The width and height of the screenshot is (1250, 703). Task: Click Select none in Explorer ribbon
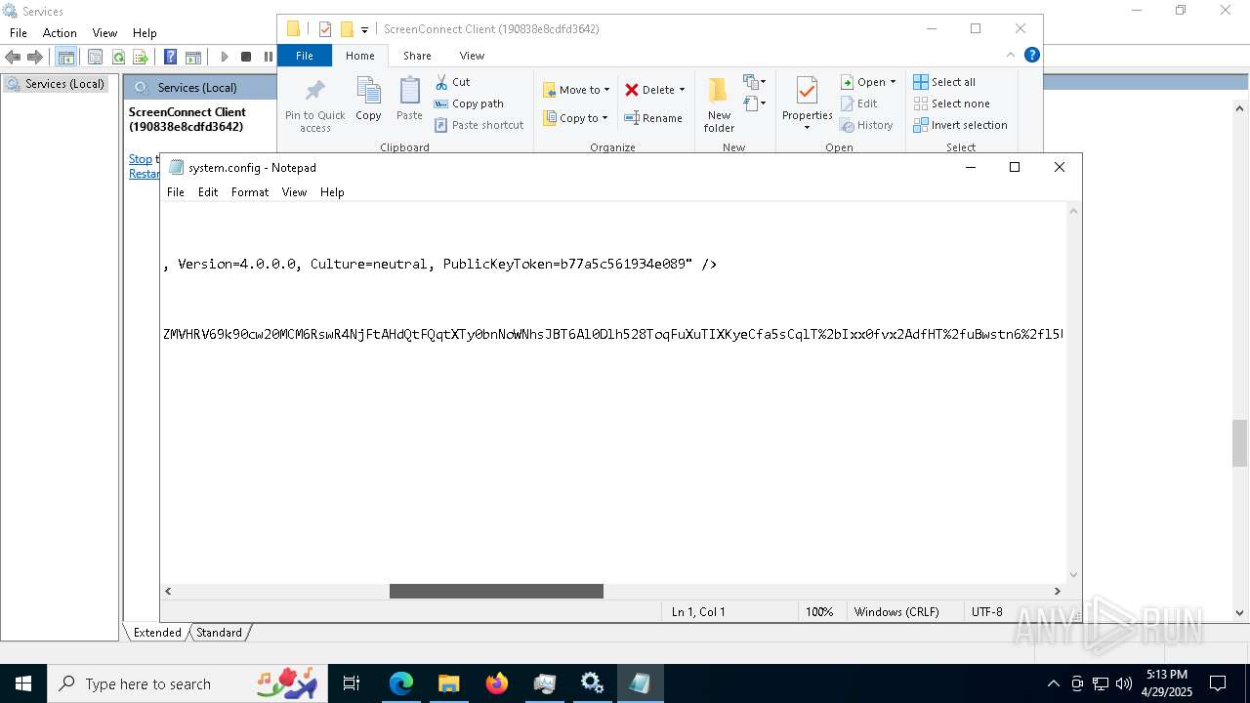tap(951, 103)
